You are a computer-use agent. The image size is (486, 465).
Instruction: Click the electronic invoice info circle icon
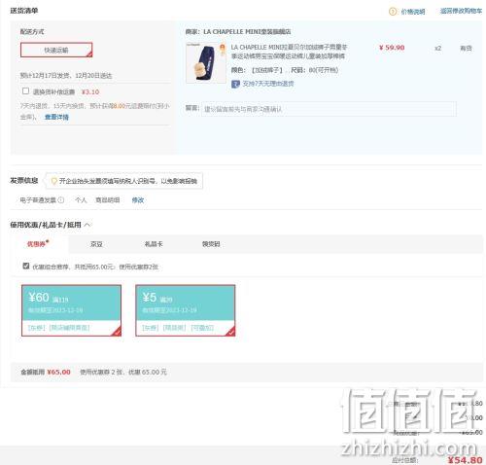[61, 200]
